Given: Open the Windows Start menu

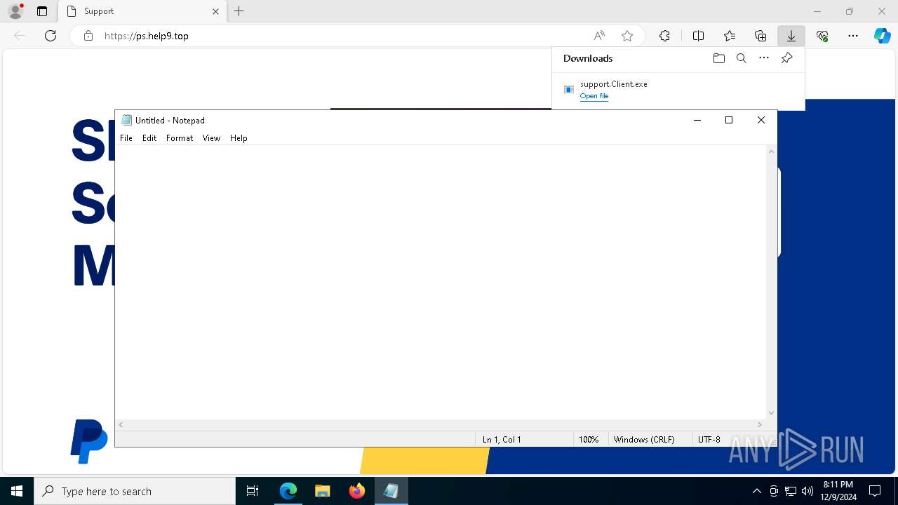Looking at the screenshot, I should (17, 491).
